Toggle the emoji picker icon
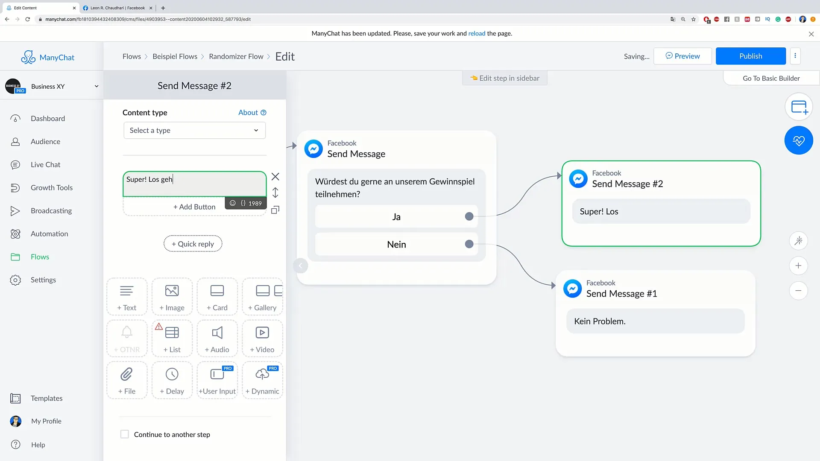 [x=233, y=203]
